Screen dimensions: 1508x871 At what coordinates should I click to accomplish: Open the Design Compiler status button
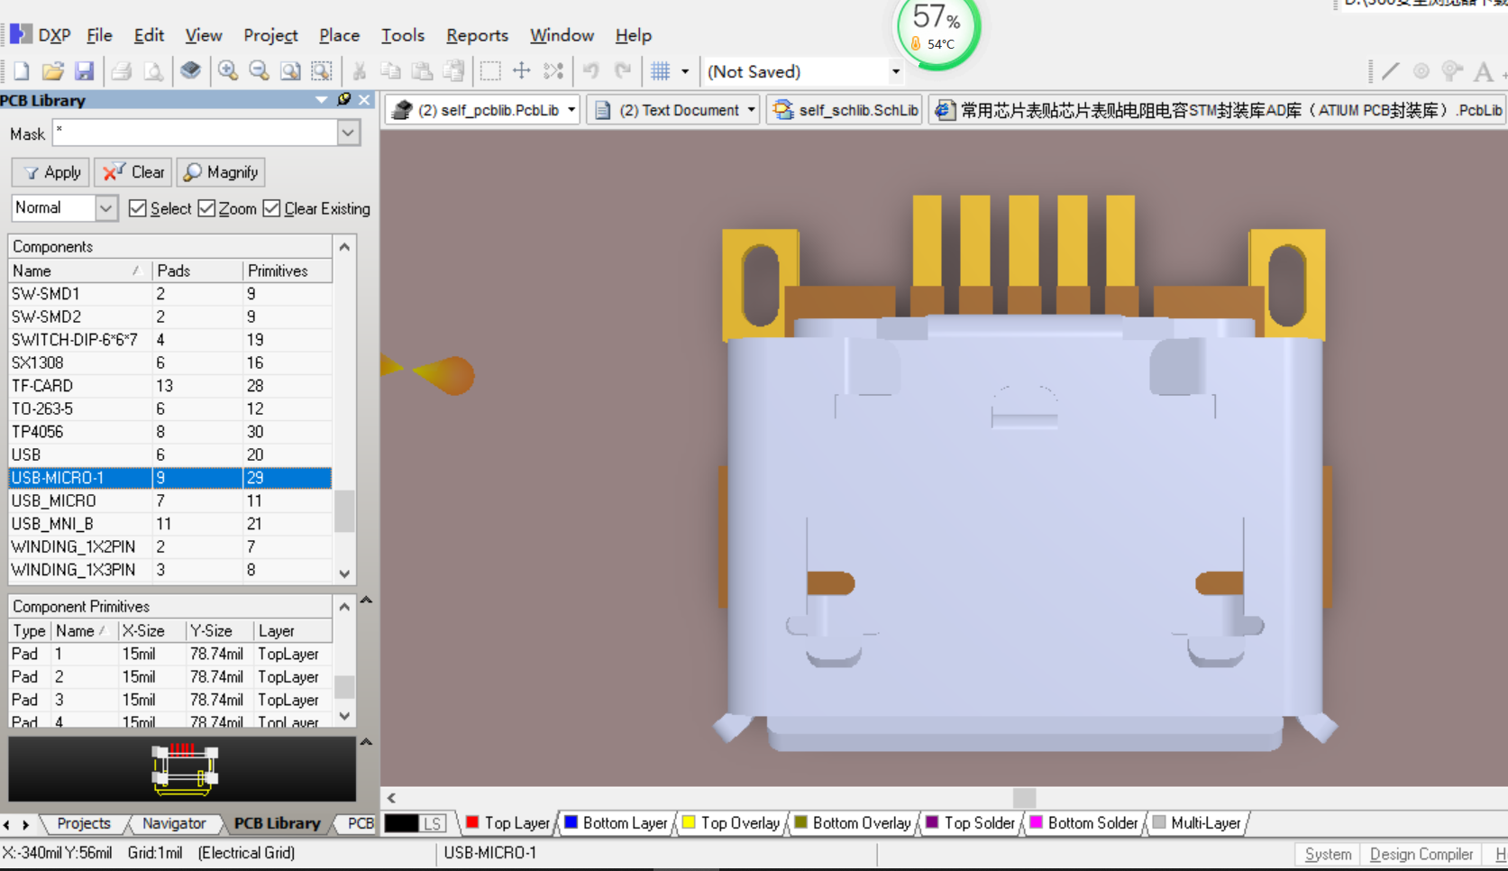[x=1421, y=854]
